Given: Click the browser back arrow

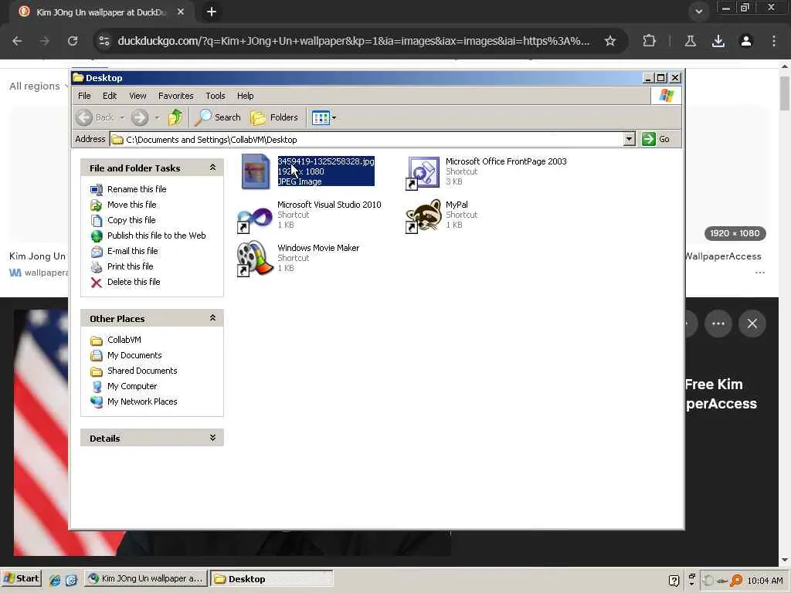Looking at the screenshot, I should [x=17, y=41].
